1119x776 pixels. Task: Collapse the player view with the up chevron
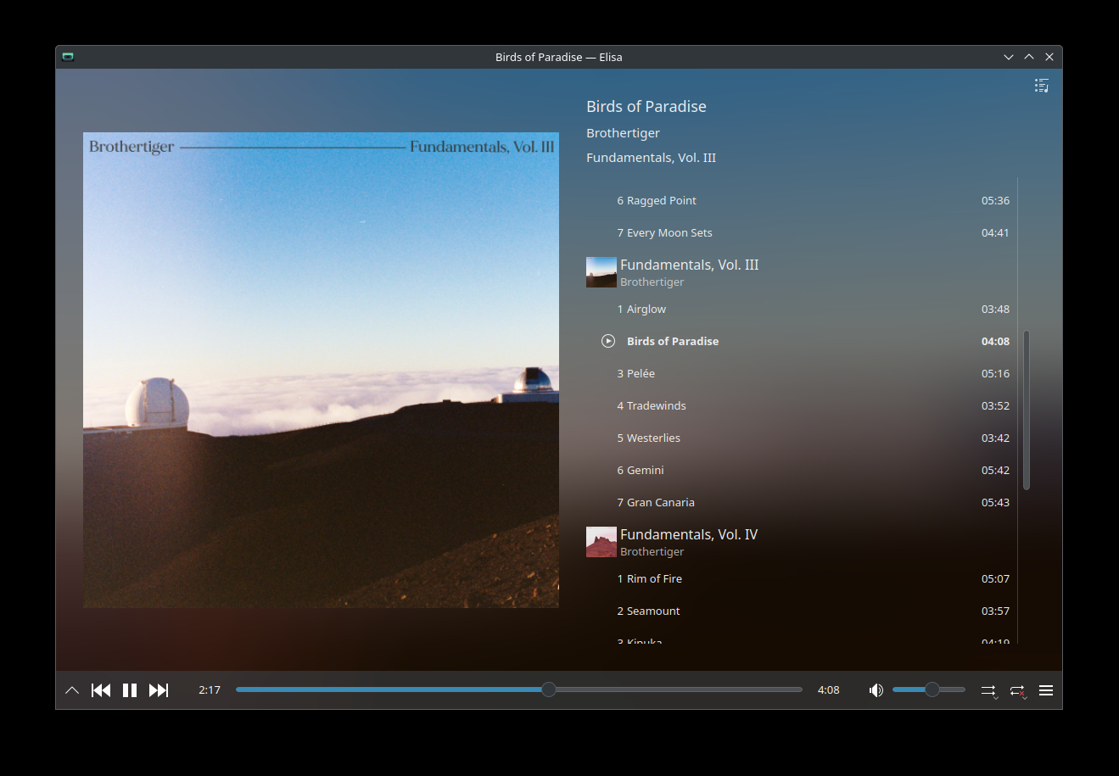(x=72, y=690)
